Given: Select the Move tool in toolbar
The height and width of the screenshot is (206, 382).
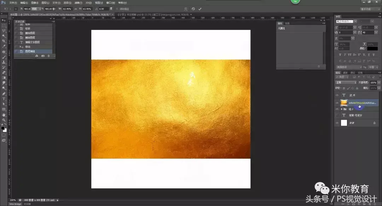Looking at the screenshot, I should [4, 20].
